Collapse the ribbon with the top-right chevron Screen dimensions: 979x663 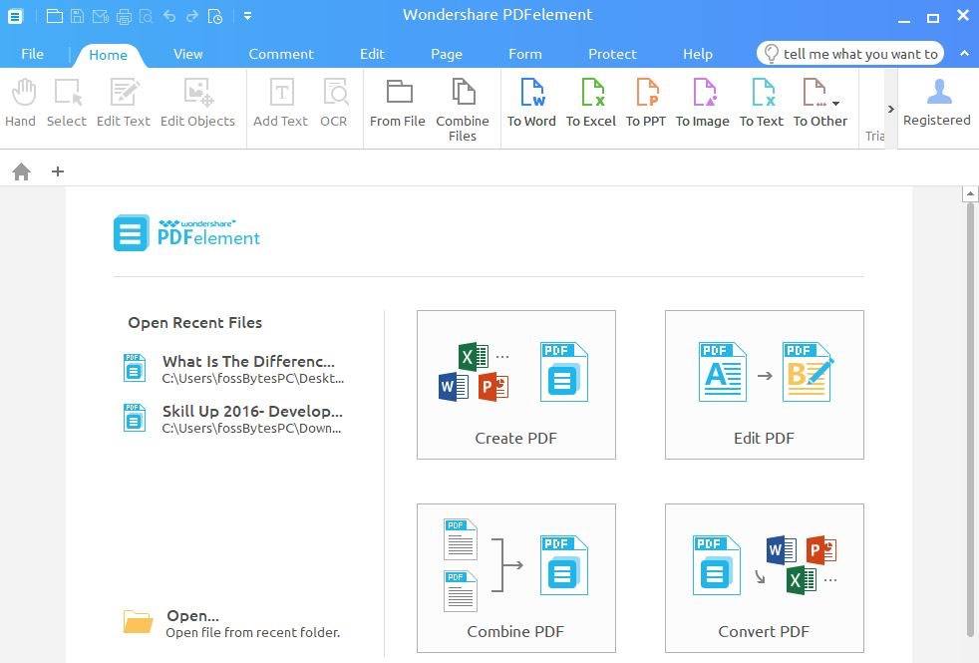964,54
